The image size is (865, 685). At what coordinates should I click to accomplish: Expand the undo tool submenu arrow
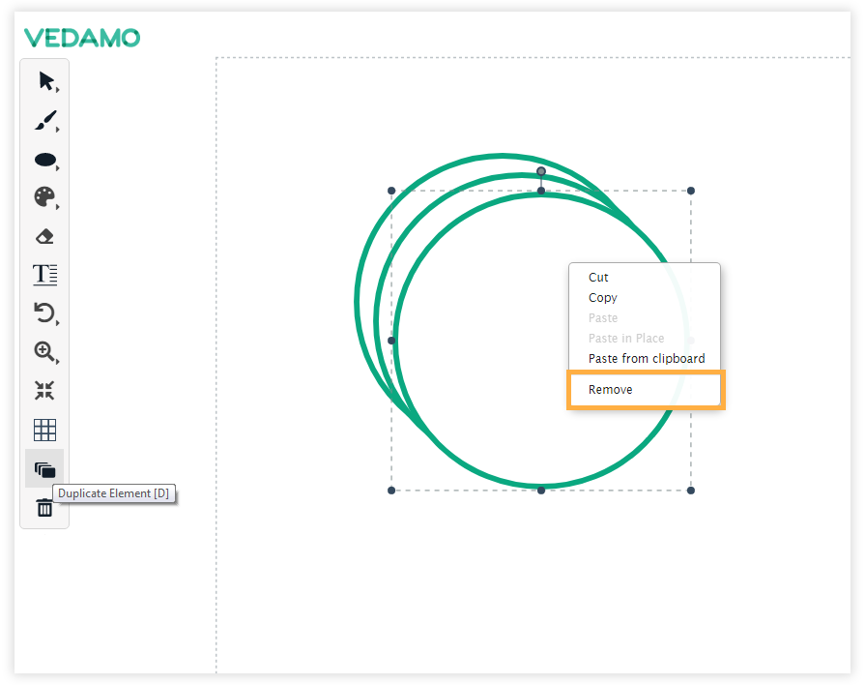[x=57, y=322]
